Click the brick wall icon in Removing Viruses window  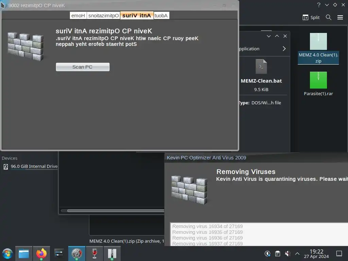[x=190, y=190]
